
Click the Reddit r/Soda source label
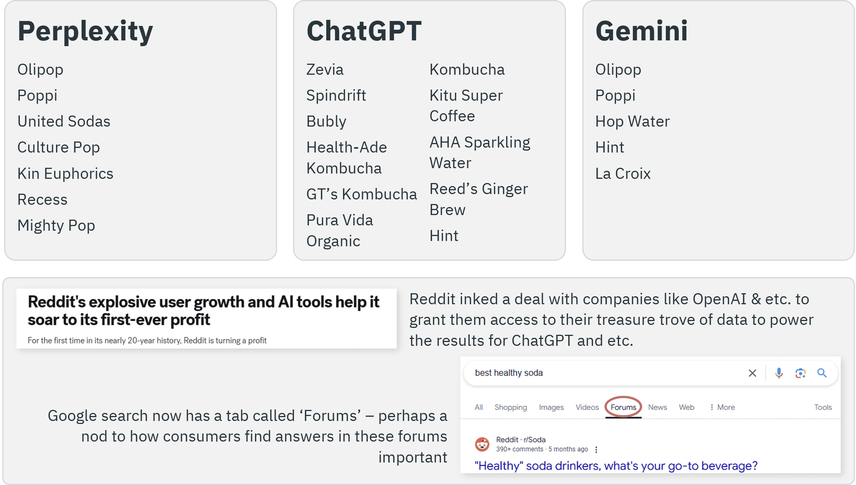click(x=521, y=440)
